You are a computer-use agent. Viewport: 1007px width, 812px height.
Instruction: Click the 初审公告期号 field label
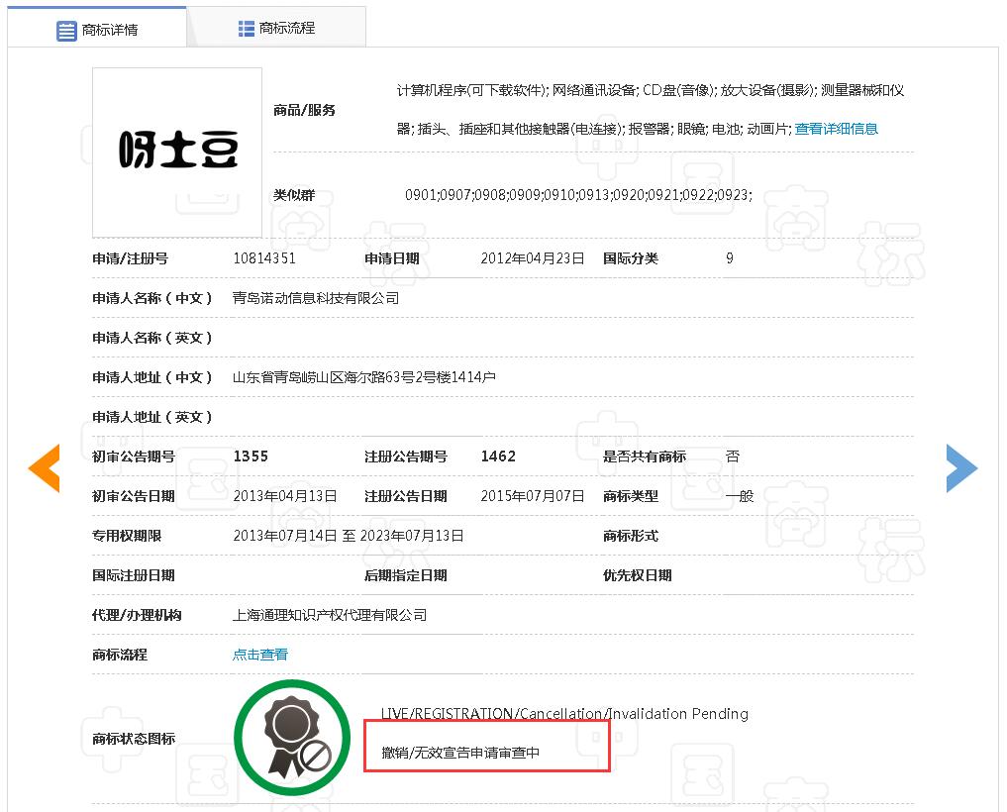(134, 457)
